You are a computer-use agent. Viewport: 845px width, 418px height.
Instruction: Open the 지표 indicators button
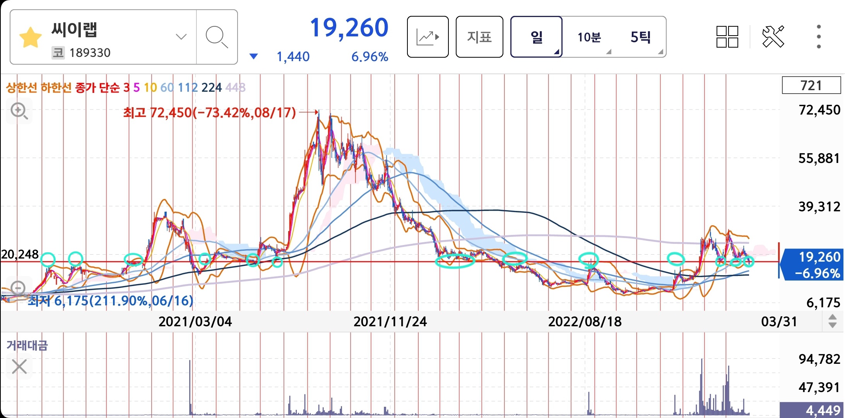coord(479,37)
